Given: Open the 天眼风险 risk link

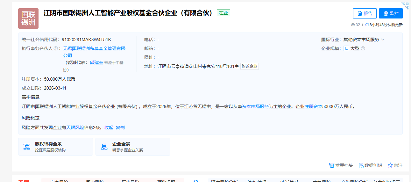Looking at the screenshot, I should tap(75, 127).
